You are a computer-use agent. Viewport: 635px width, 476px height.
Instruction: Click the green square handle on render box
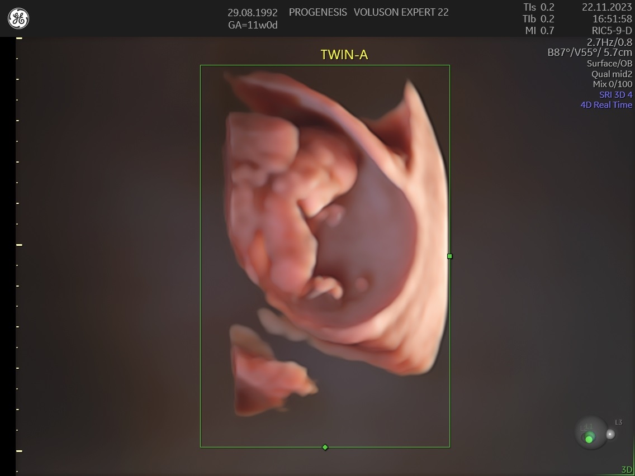click(449, 256)
